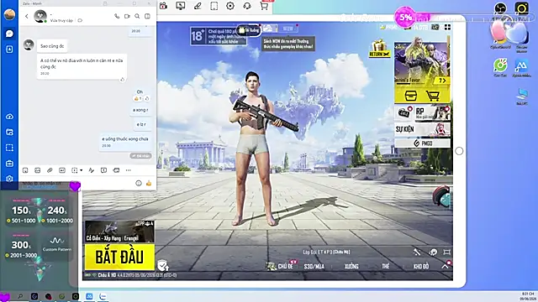Open THẺ tab in bottom menu
Viewport: 538px width, 302px height.
pos(386,266)
